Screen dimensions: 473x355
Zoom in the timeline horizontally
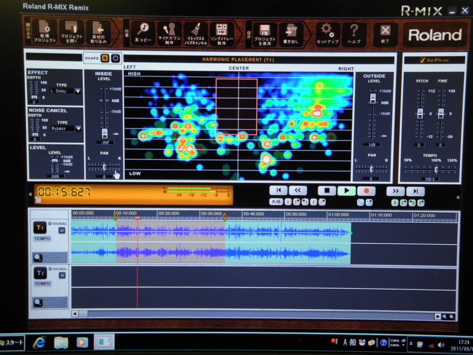click(x=452, y=317)
